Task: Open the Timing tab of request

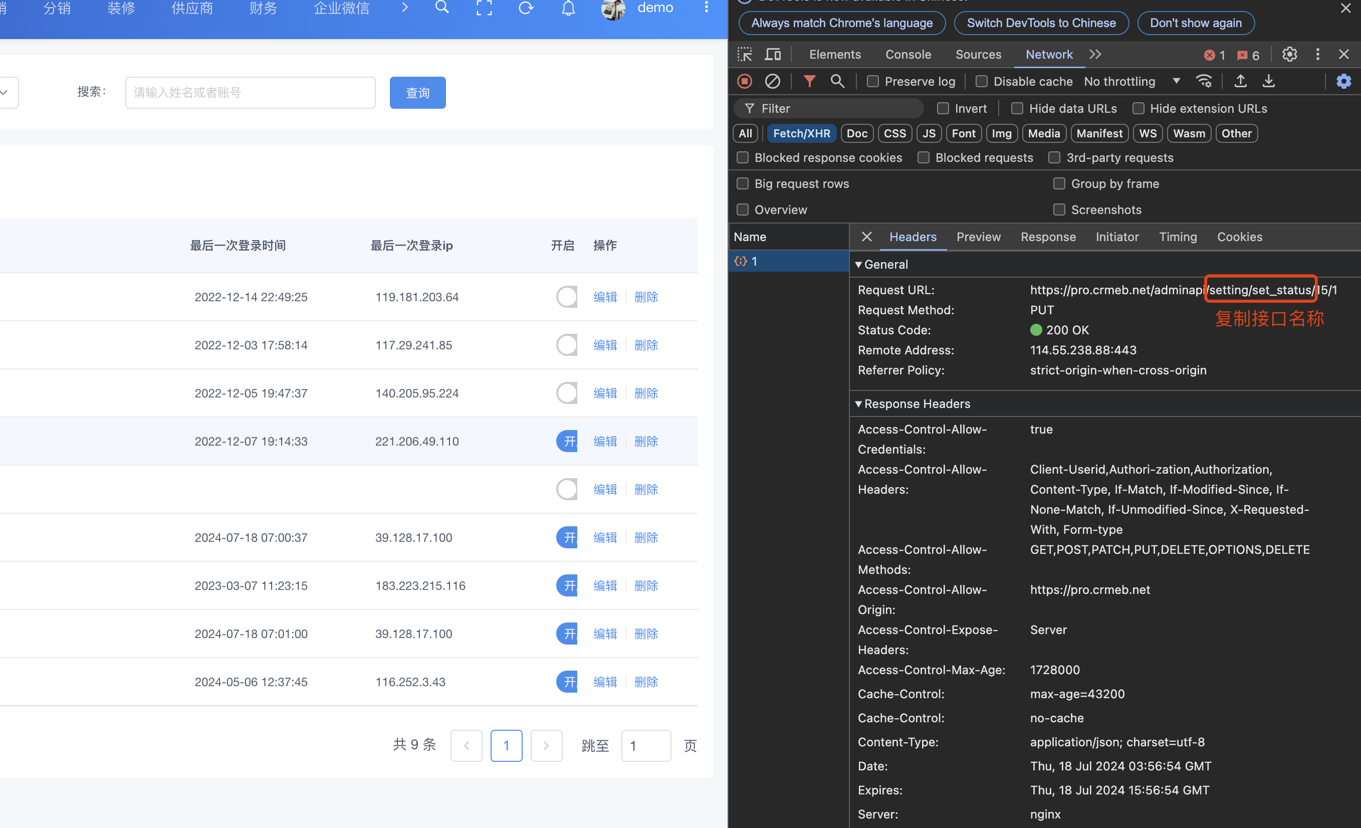Action: pos(1178,237)
